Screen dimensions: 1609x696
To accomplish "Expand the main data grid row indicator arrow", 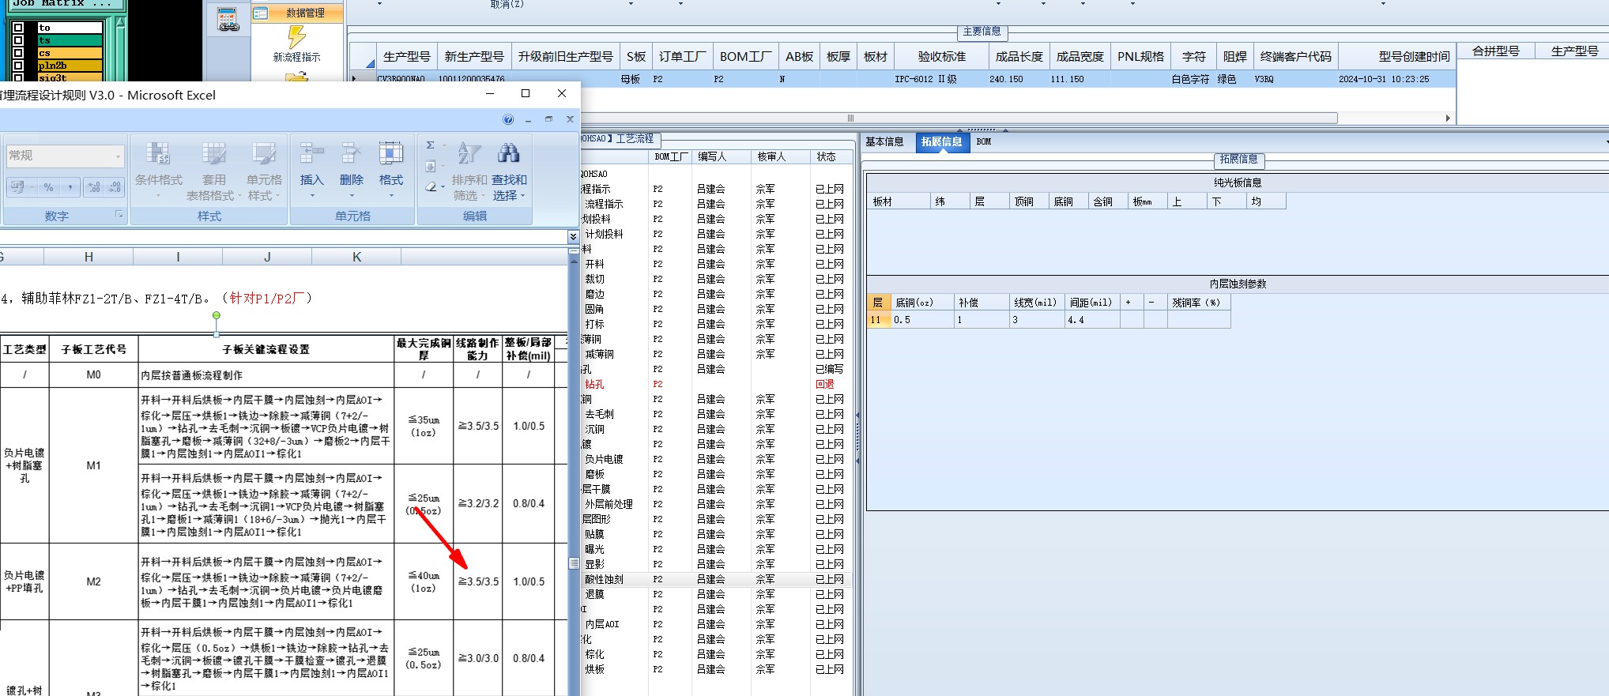I will (354, 79).
